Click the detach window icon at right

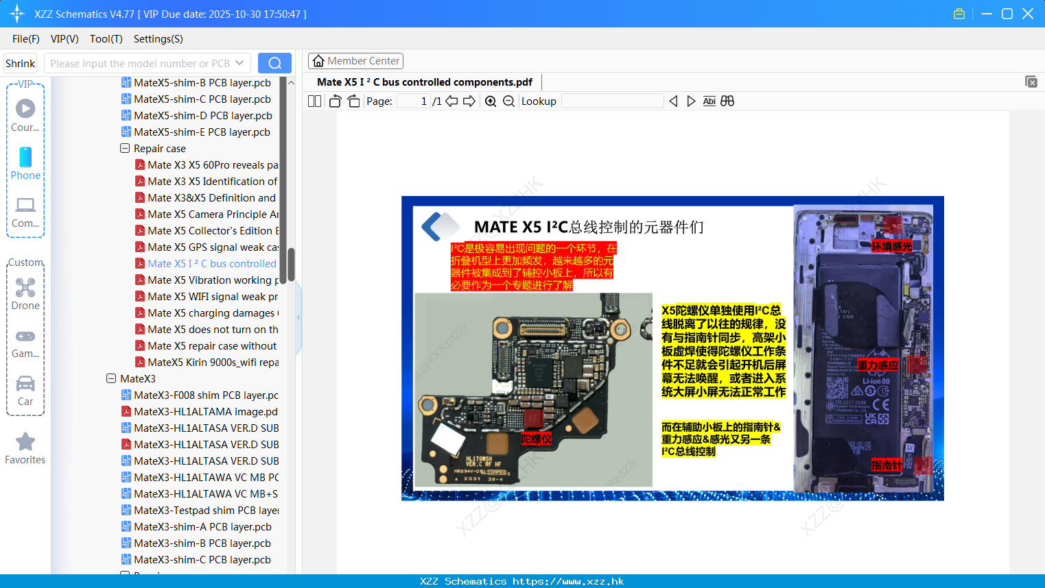[1031, 82]
